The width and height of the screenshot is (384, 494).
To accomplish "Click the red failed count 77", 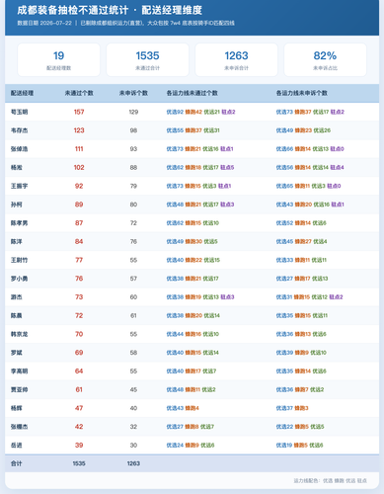I will (79, 260).
